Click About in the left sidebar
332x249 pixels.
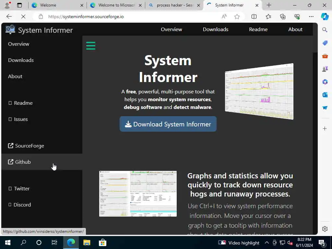(15, 77)
